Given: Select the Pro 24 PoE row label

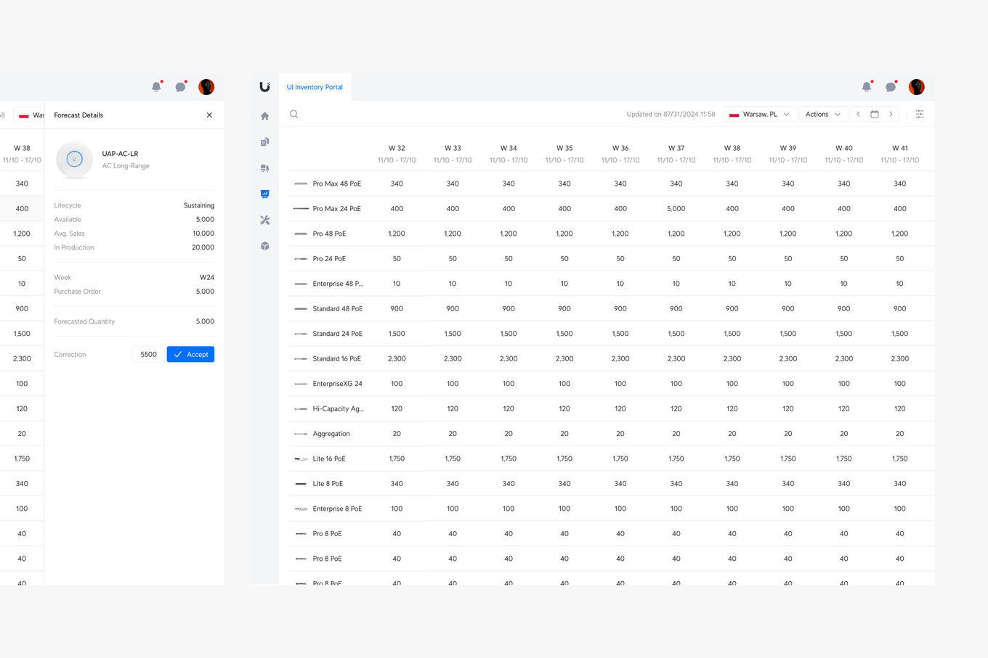Looking at the screenshot, I should tap(329, 259).
